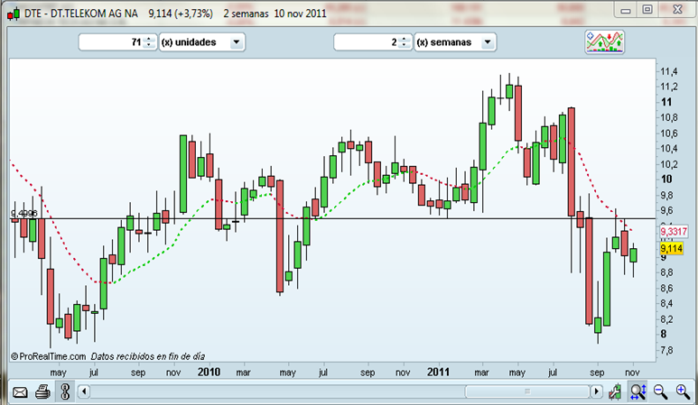
Task: Increase the units value of 71
Action: [x=149, y=39]
